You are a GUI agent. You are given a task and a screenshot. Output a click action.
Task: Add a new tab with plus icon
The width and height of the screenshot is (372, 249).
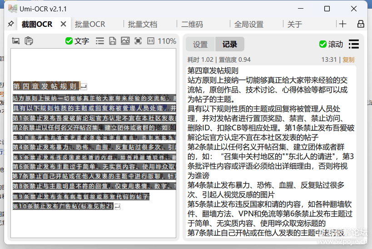342,24
